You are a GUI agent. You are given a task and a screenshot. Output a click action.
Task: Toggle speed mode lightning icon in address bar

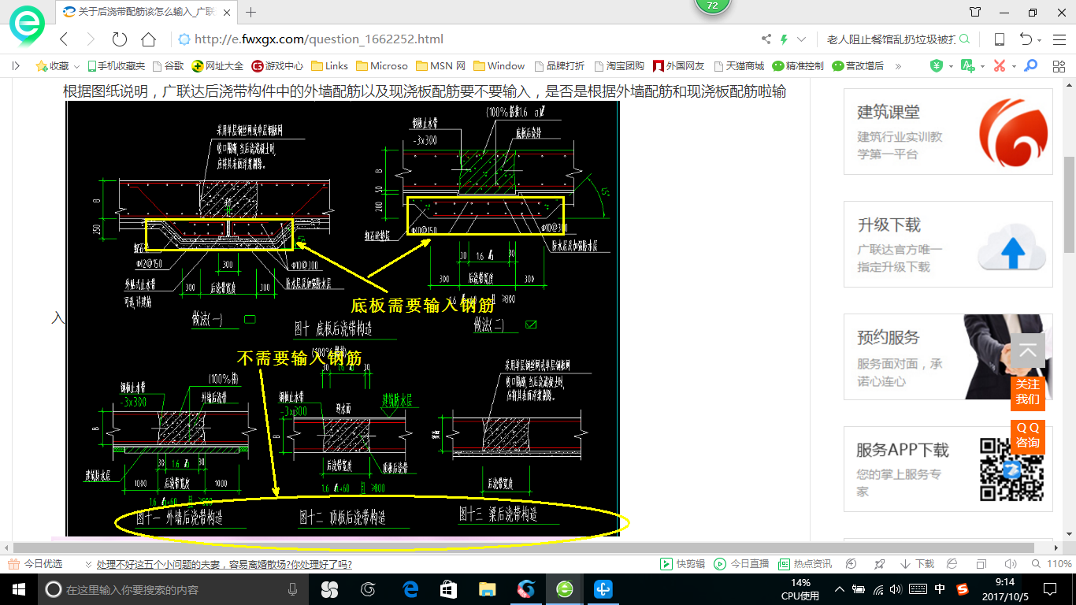pyautogui.click(x=784, y=39)
